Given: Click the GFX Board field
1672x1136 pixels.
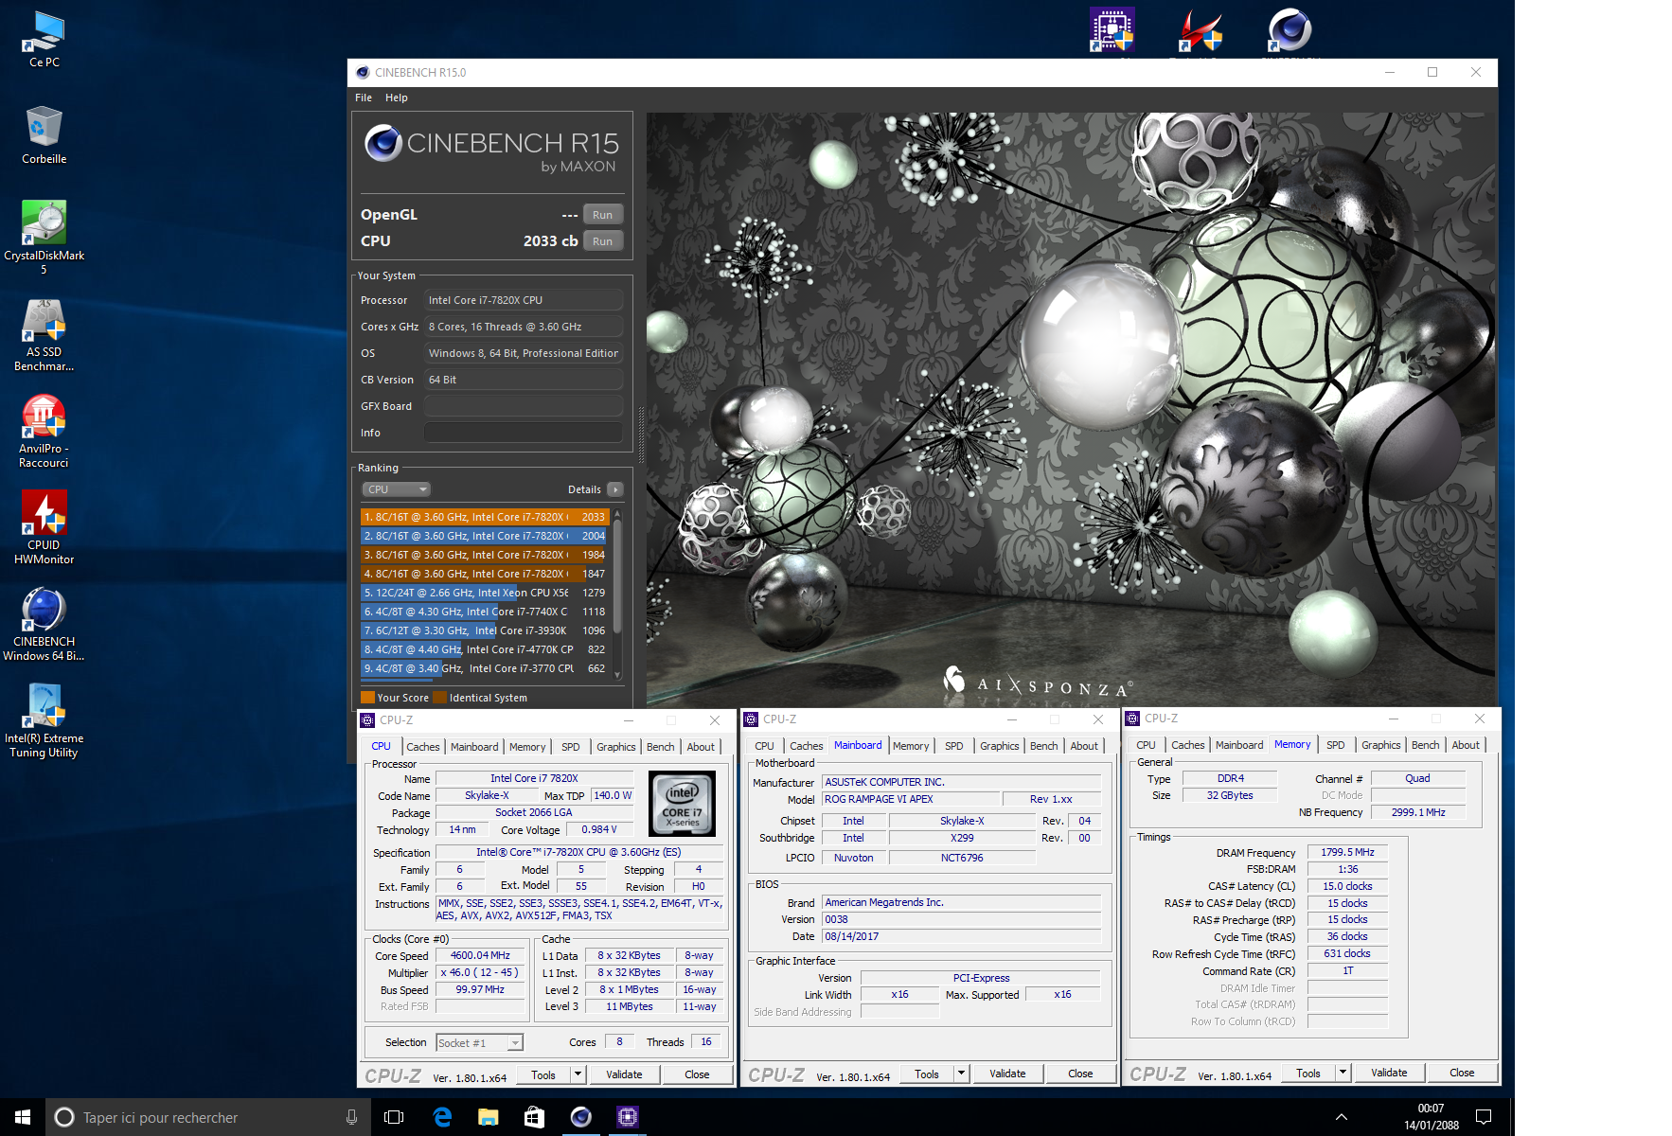Looking at the screenshot, I should pos(524,406).
